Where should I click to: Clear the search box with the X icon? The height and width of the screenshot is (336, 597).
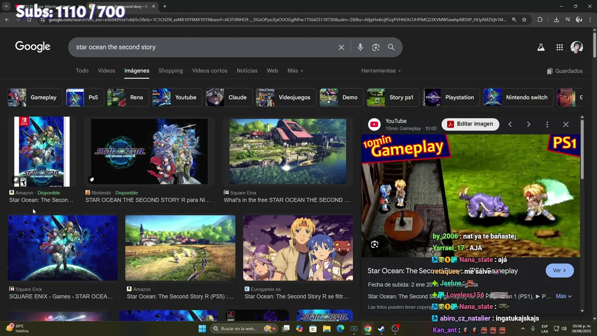pyautogui.click(x=341, y=47)
